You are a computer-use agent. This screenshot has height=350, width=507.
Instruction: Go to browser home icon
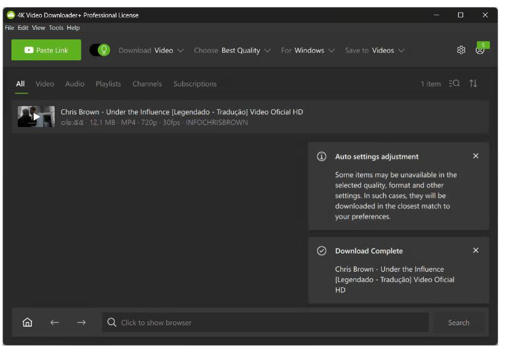pos(27,323)
